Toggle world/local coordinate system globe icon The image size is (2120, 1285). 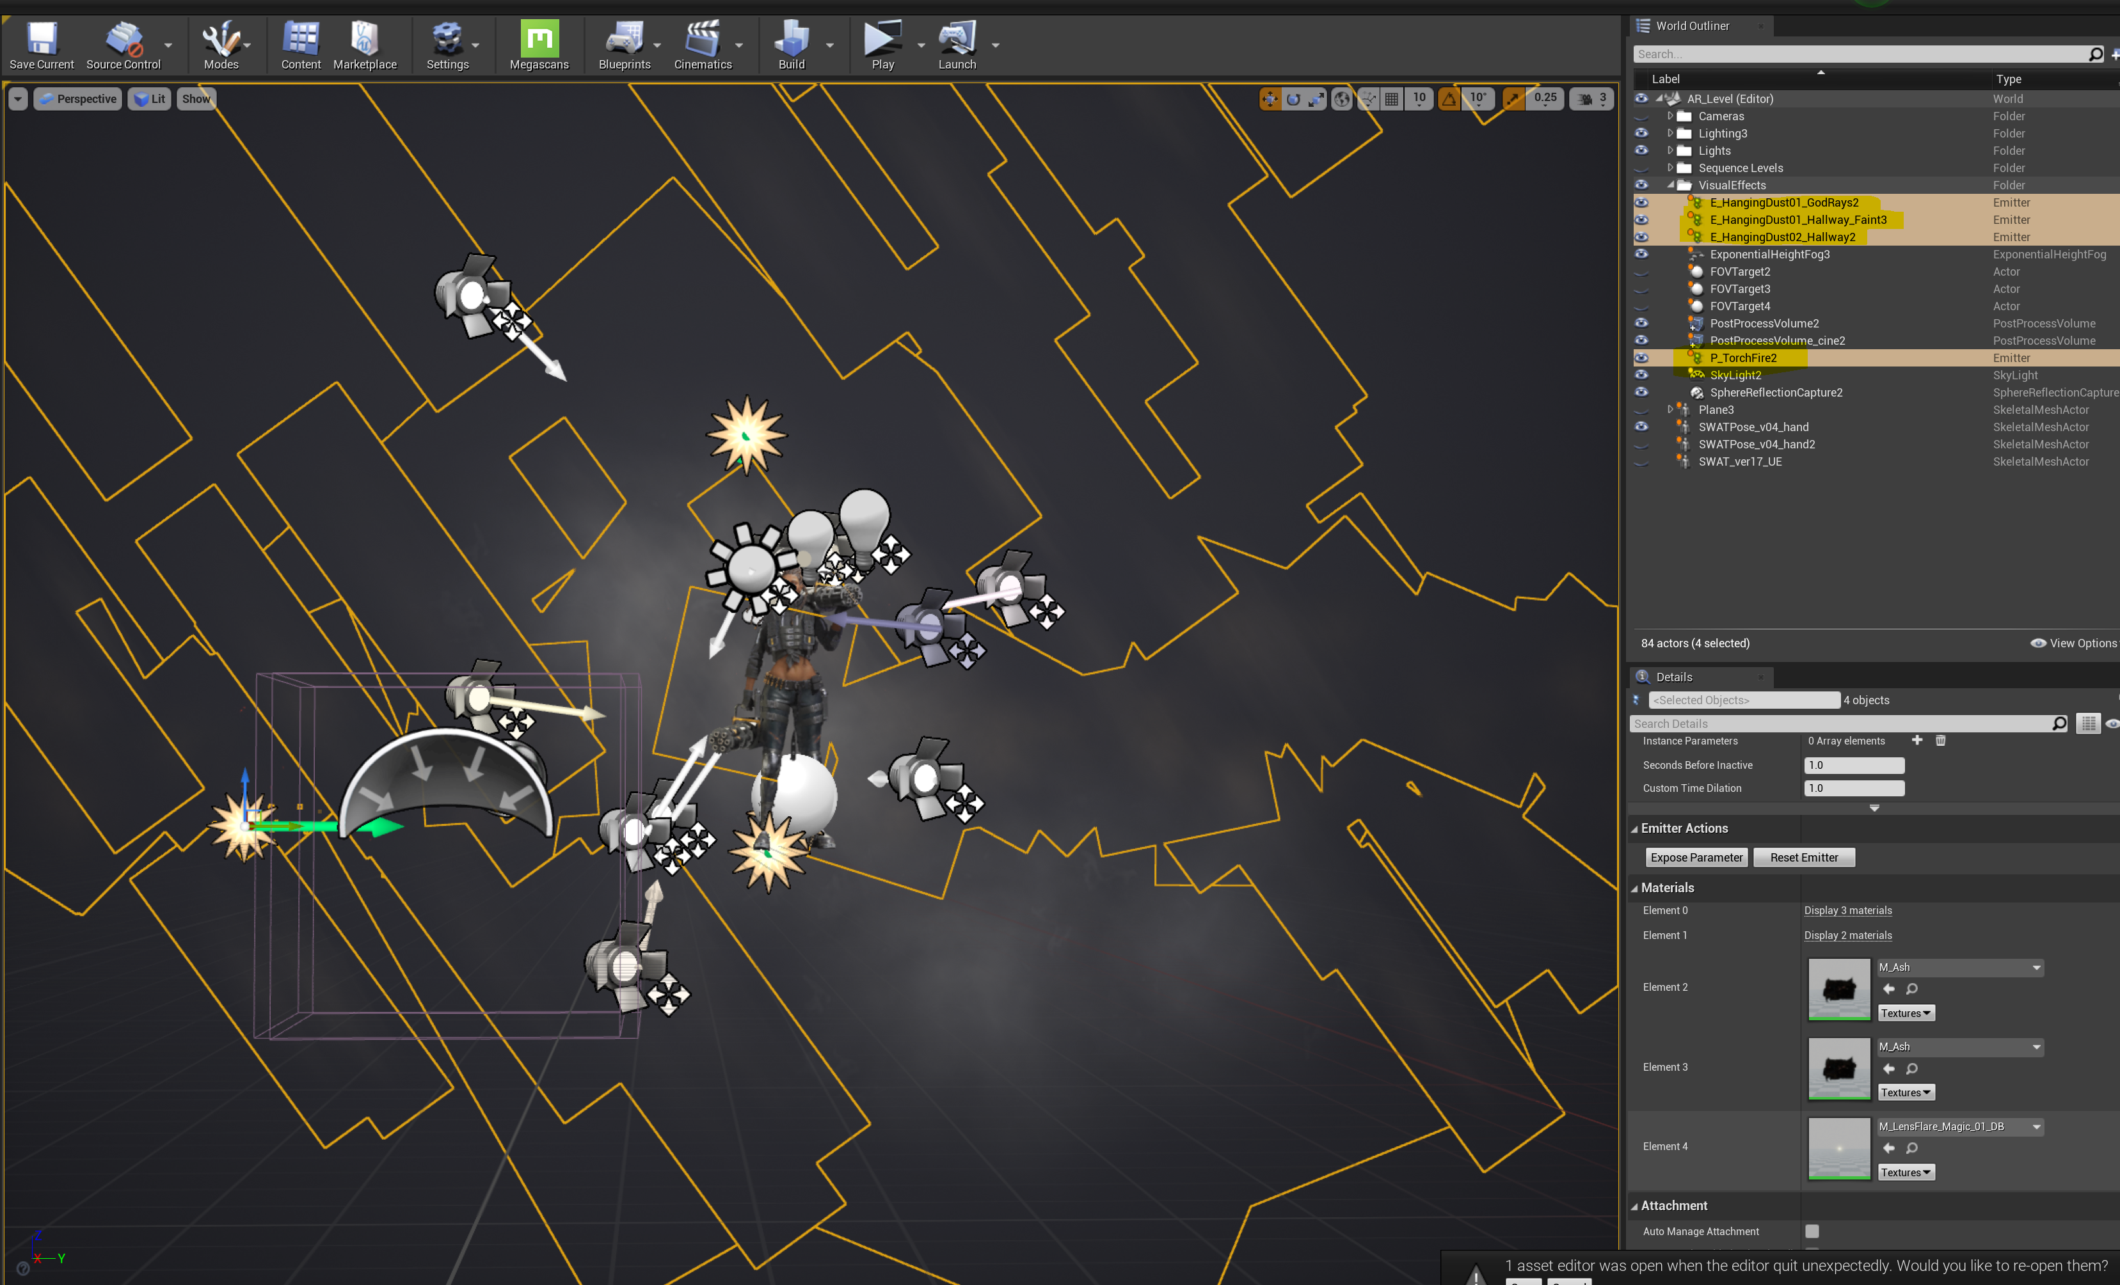pos(1341,100)
